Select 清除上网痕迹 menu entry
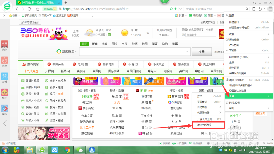Viewport: 274px width, 154px height. click(249, 80)
